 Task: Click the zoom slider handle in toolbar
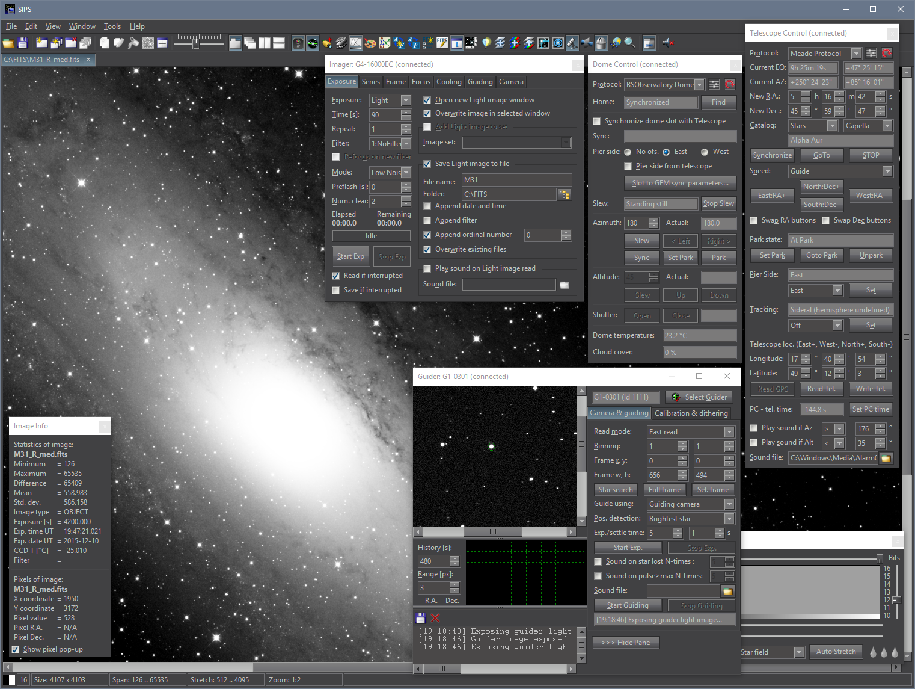tap(195, 42)
